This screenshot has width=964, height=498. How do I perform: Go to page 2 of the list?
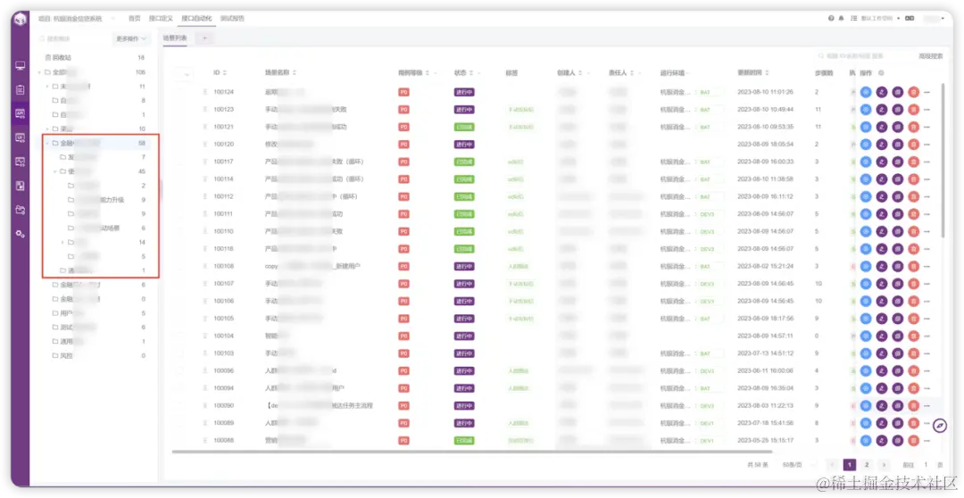coord(866,465)
